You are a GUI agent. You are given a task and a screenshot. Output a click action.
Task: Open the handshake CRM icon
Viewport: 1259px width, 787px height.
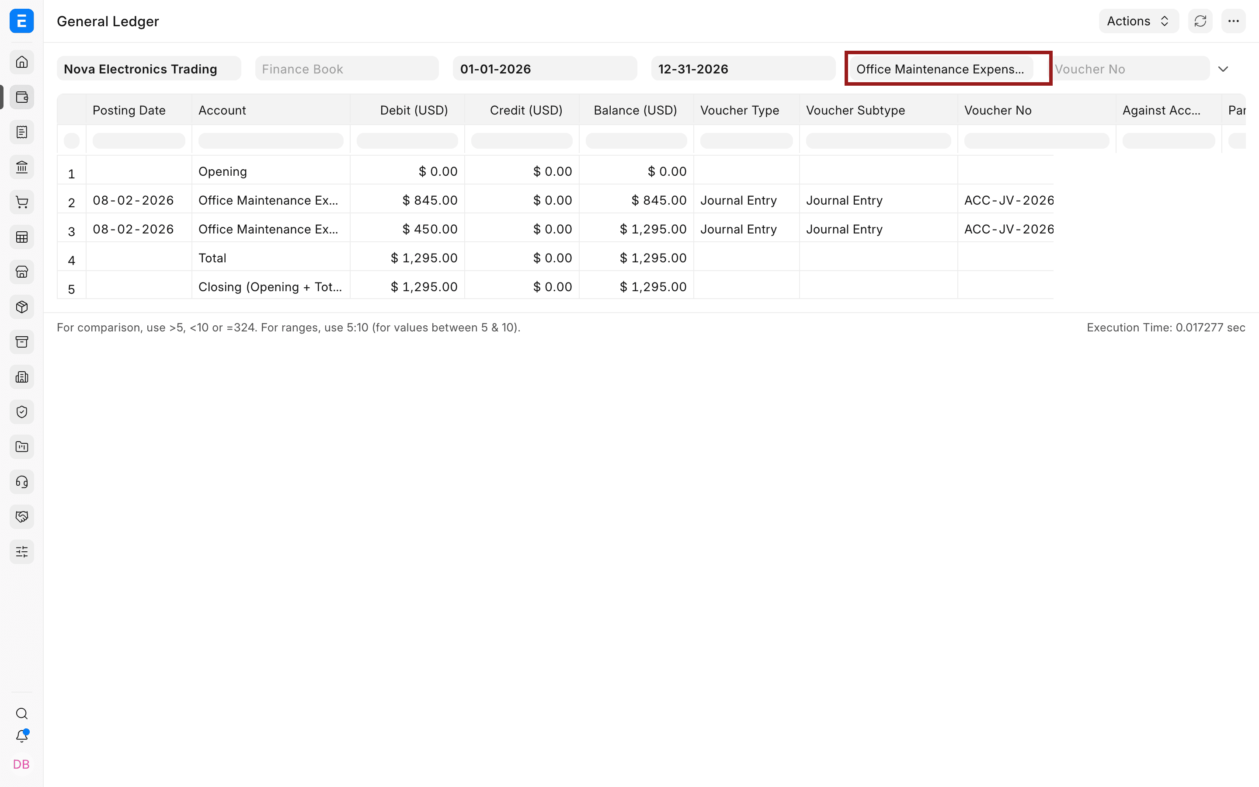point(22,517)
